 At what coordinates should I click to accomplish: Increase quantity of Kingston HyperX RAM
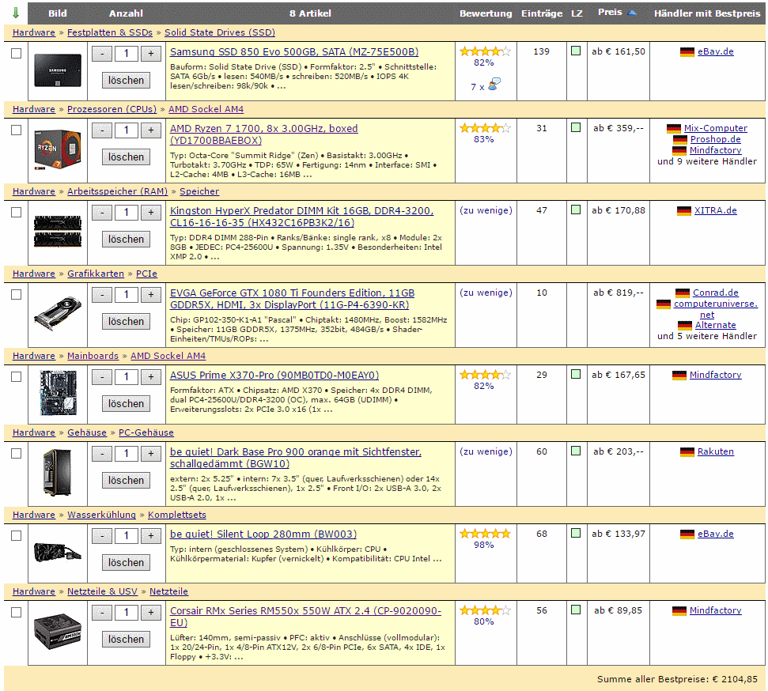[151, 213]
